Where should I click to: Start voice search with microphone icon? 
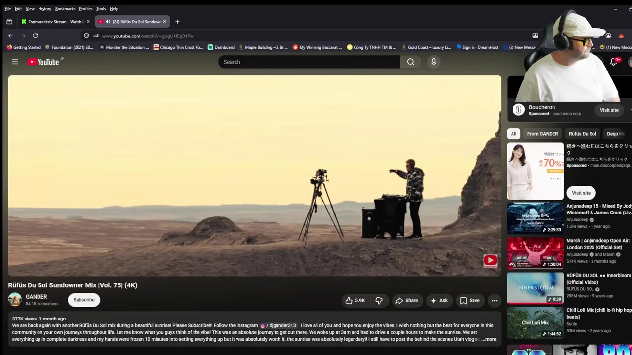pyautogui.click(x=434, y=62)
